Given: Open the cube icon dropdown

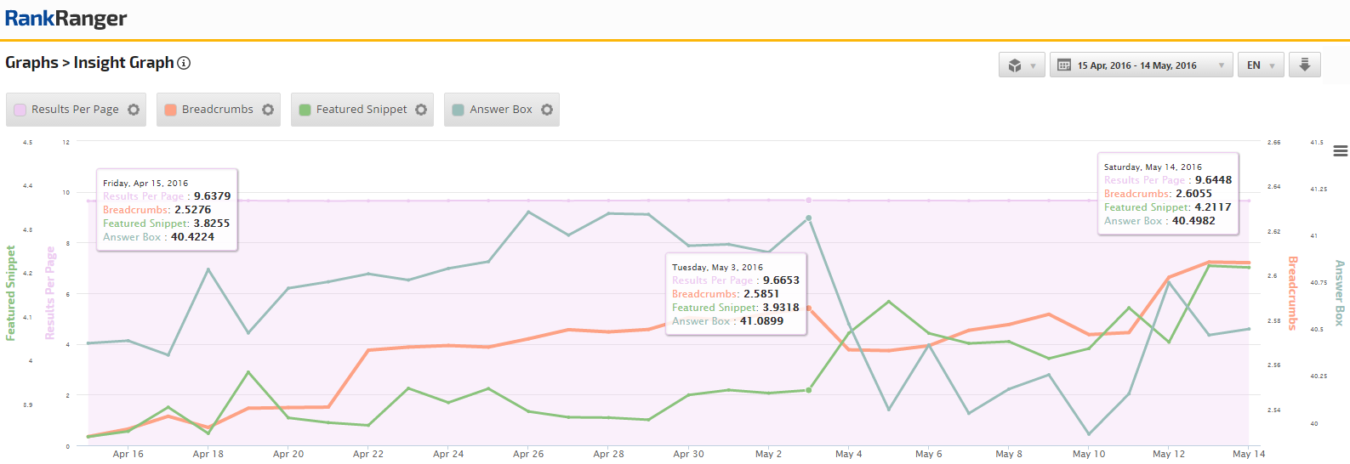Looking at the screenshot, I should pos(1022,65).
